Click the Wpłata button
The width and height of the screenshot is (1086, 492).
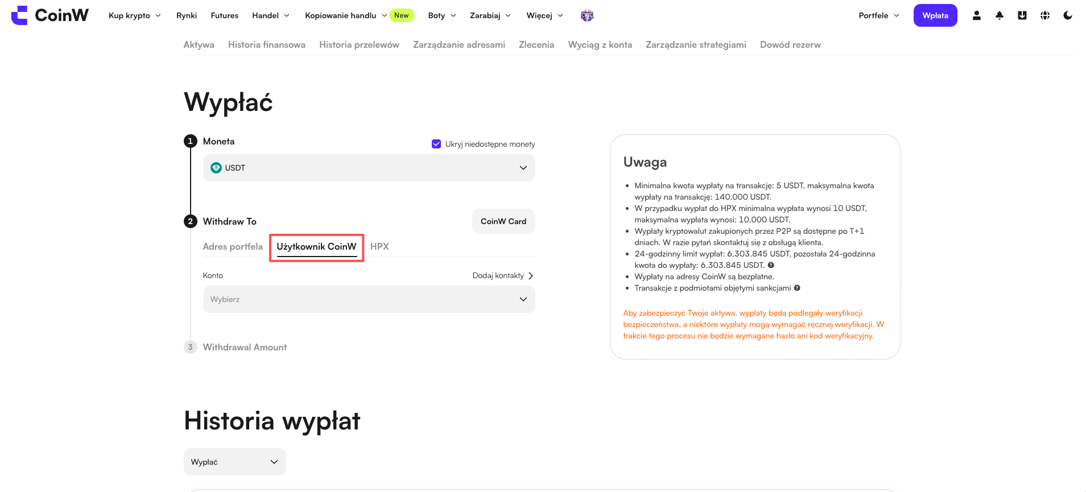[x=935, y=15]
